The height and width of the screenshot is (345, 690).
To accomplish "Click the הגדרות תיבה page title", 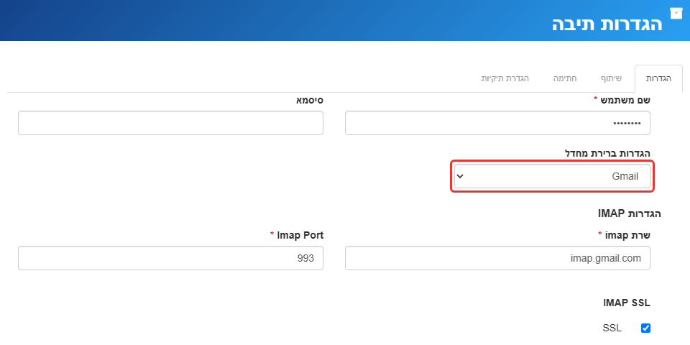I will point(607,24).
